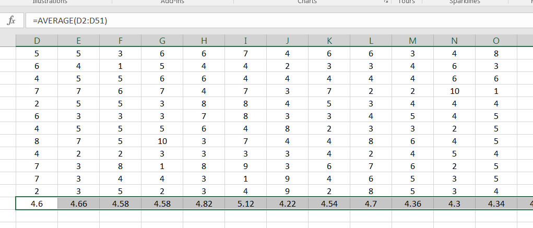The image size is (533, 228).
Task: Select the cell showing 4.36
Action: [x=412, y=203]
